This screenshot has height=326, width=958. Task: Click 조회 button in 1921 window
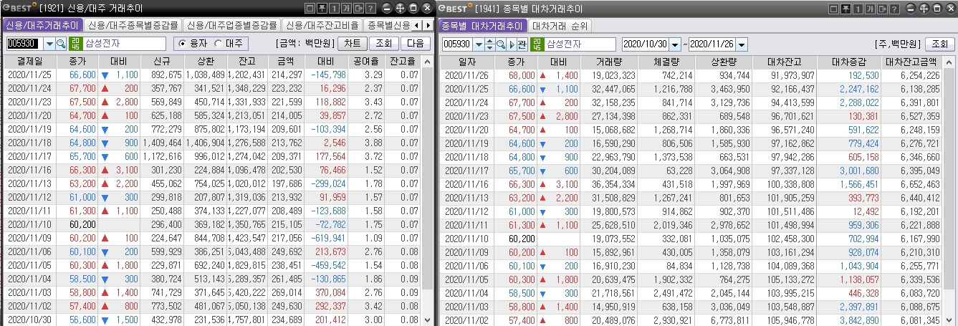[384, 44]
